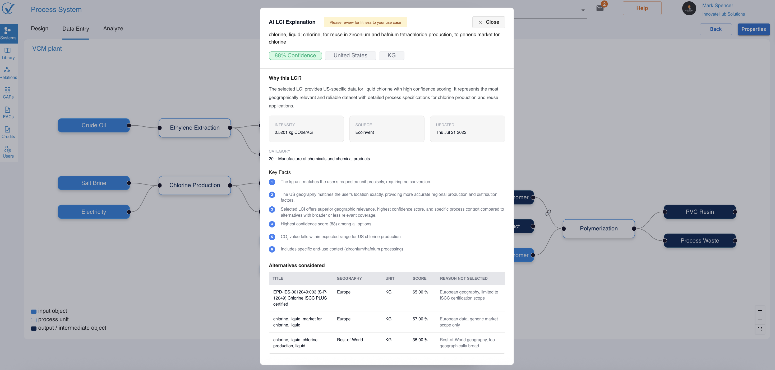Click the fit-to-screen canvas icon
This screenshot has width=775, height=370.
[x=760, y=329]
